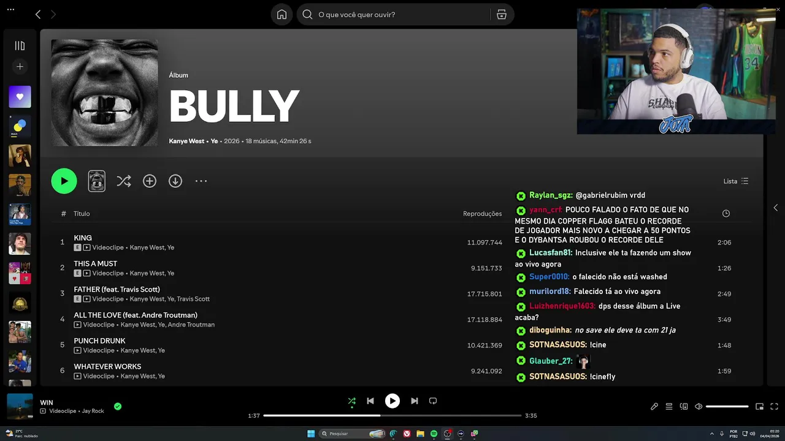The image size is (785, 441).
Task: Seek within the song progress bar
Action: click(x=392, y=415)
